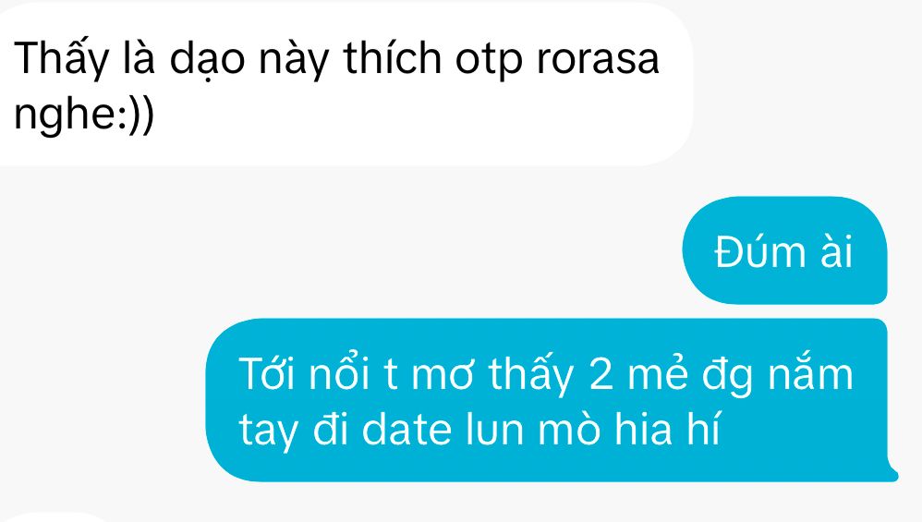Tap the word "mơ" in the long sent message

click(443, 375)
